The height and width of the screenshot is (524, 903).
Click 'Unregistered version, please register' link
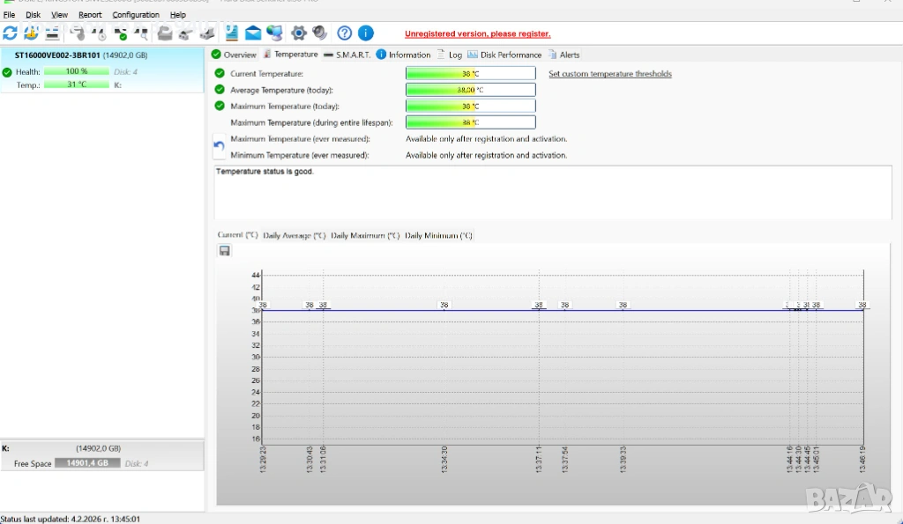click(x=477, y=33)
